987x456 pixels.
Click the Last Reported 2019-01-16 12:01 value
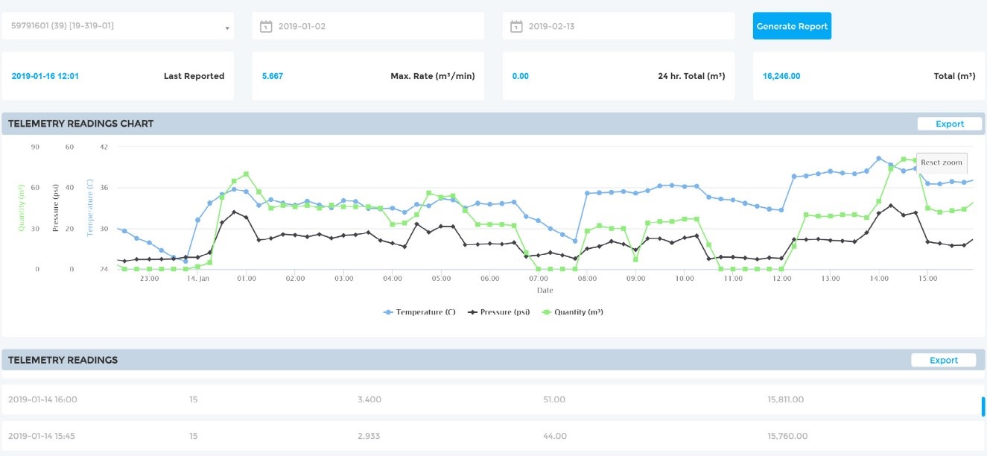coord(45,76)
